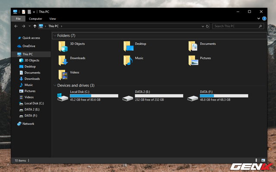Switch to Details view in status bar
Viewport: 276px width, 172px height.
257,160
